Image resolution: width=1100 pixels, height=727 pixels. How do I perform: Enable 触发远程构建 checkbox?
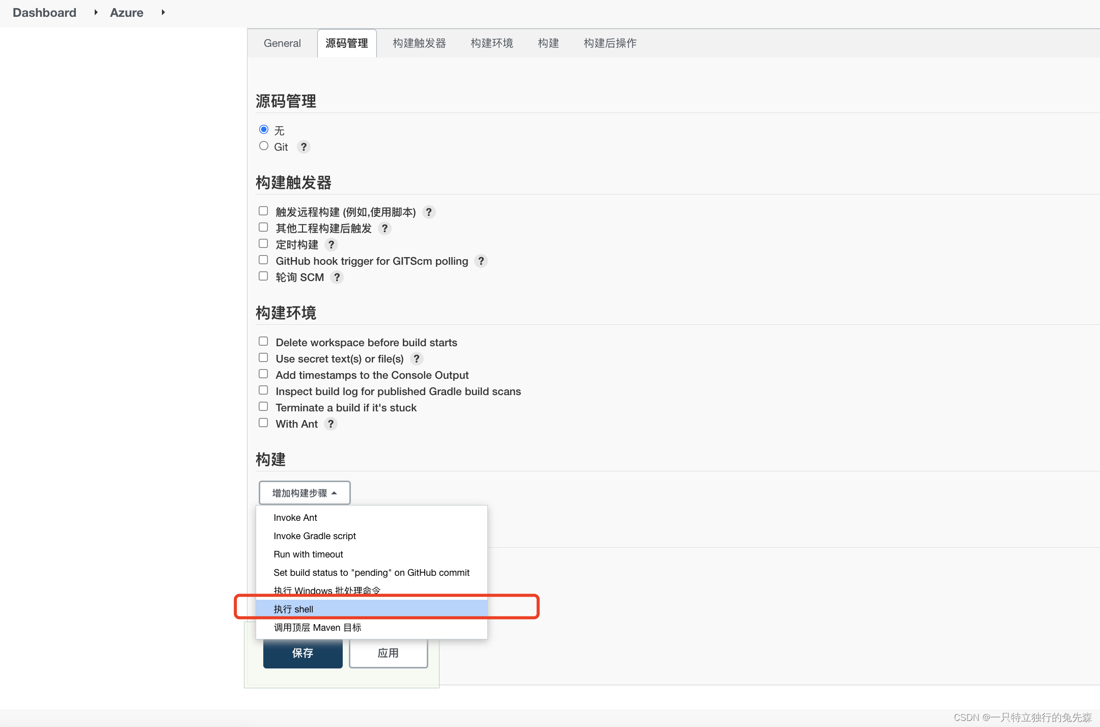point(263,211)
